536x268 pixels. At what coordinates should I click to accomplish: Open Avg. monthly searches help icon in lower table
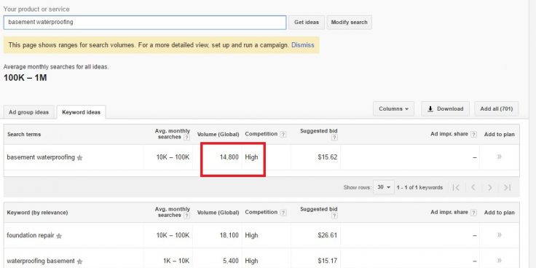(x=186, y=216)
